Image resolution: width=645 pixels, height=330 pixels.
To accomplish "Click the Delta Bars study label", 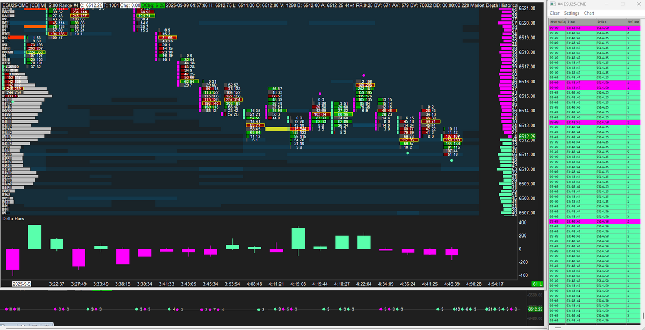I will point(15,219).
